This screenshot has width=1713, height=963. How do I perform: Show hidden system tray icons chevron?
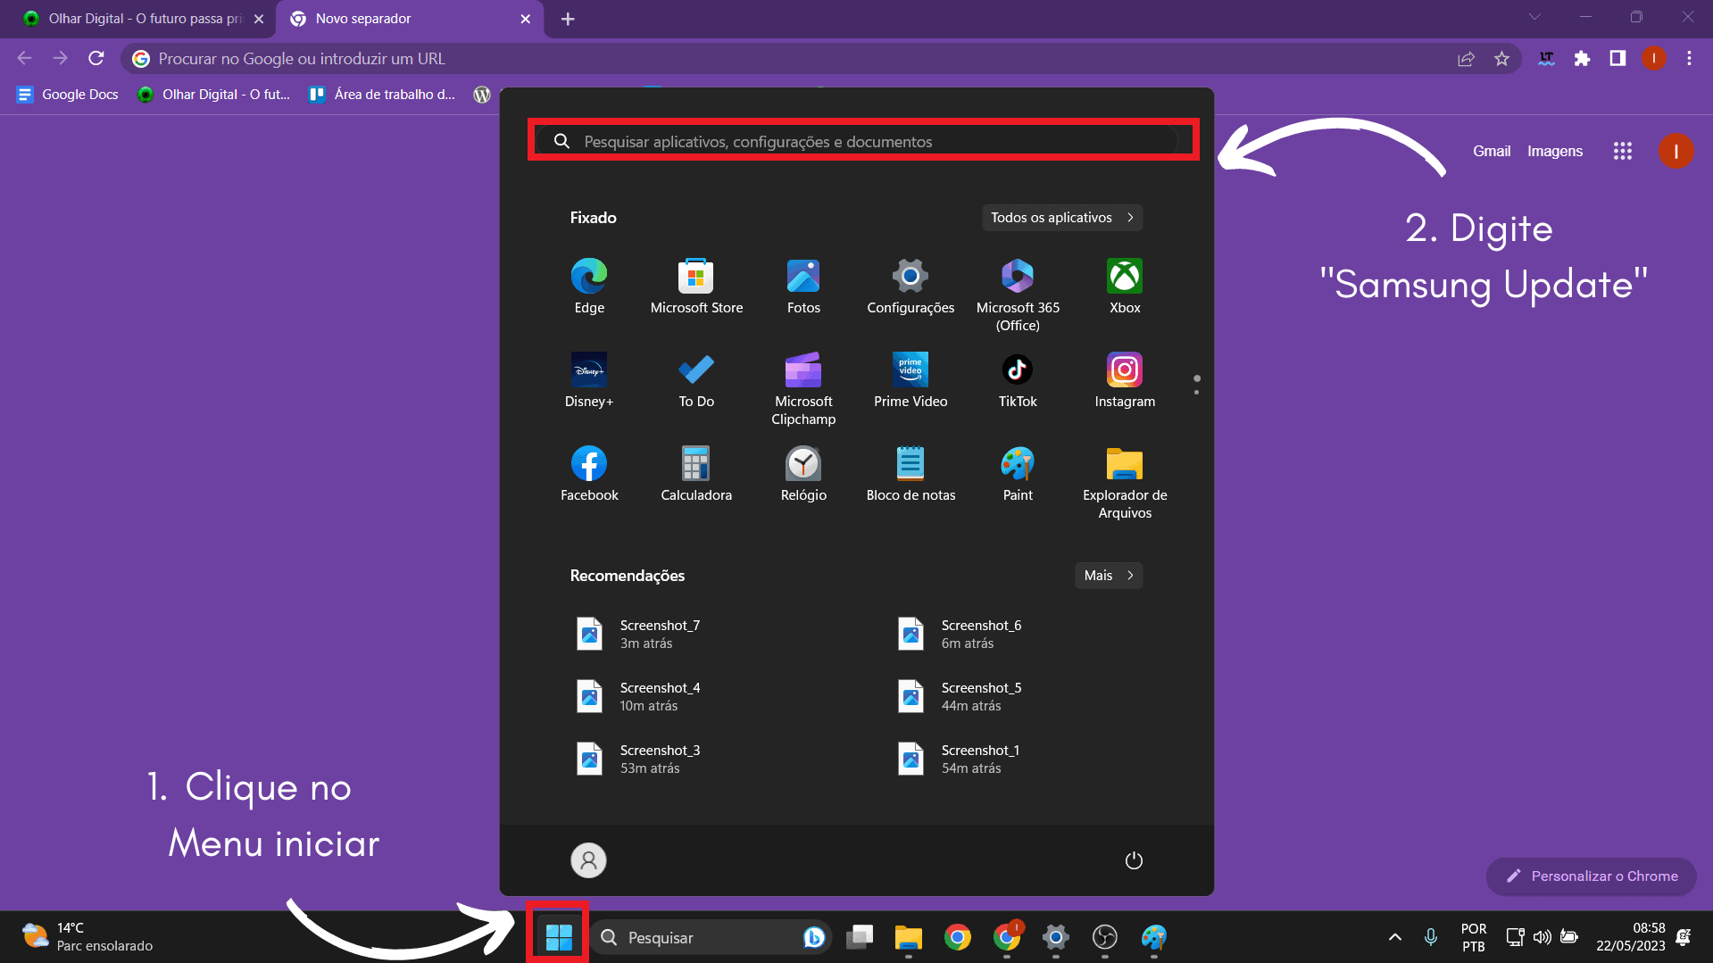(1395, 937)
